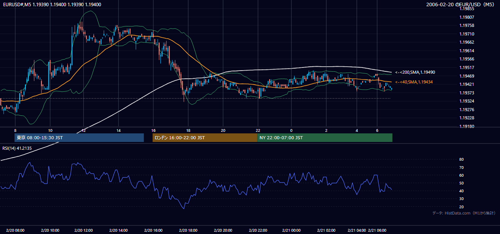Click the bottom date label 2/20 10:00
Image resolution: width=500 pixels, height=234 pixels.
pos(49,230)
